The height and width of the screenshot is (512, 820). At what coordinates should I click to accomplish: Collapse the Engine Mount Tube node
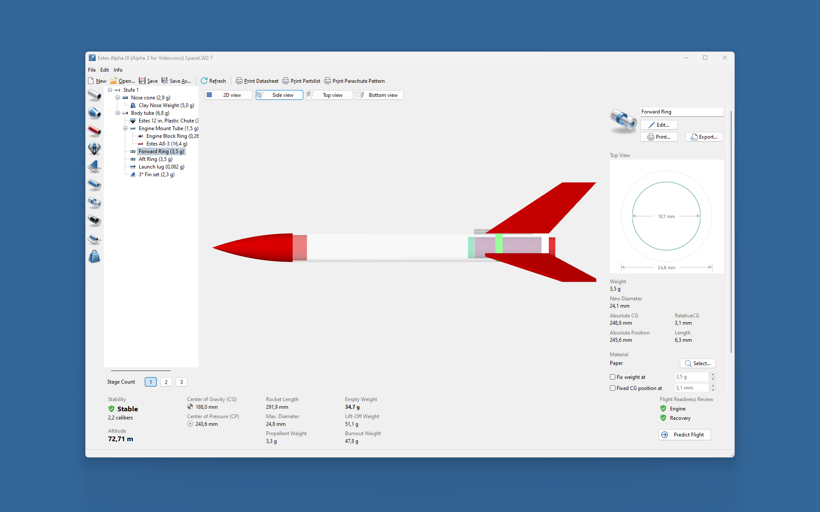(x=125, y=128)
